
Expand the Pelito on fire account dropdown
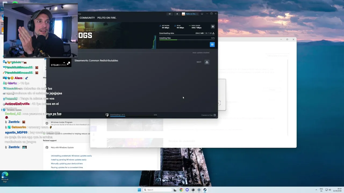[x=190, y=14]
